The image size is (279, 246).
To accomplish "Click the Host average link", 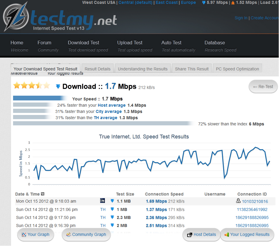I will pyautogui.click(x=111, y=105).
